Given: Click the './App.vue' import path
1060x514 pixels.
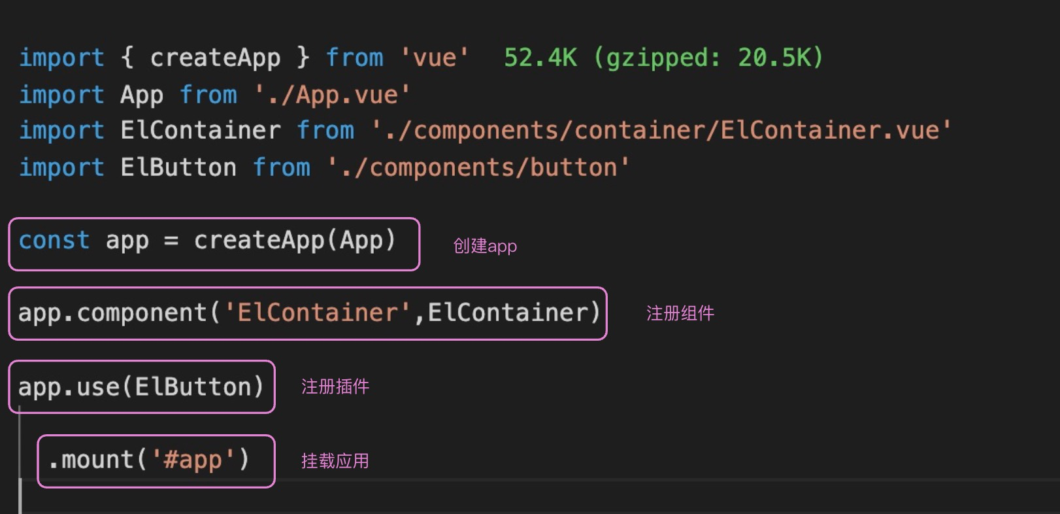Looking at the screenshot, I should click(x=332, y=95).
